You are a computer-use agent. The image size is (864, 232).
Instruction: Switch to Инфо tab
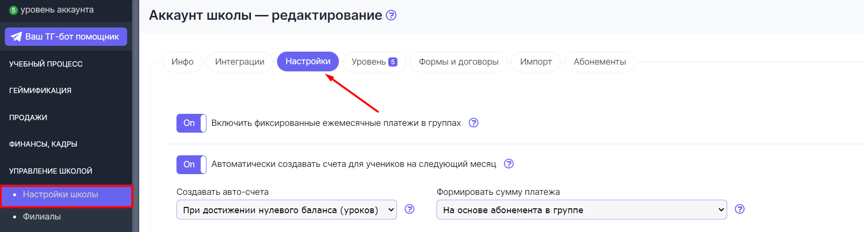[182, 62]
